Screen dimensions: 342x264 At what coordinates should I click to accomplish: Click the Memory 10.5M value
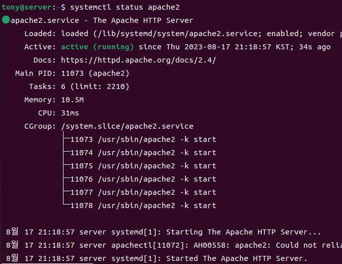tap(72, 100)
